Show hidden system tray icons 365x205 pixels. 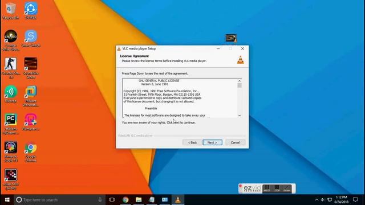tap(317, 200)
